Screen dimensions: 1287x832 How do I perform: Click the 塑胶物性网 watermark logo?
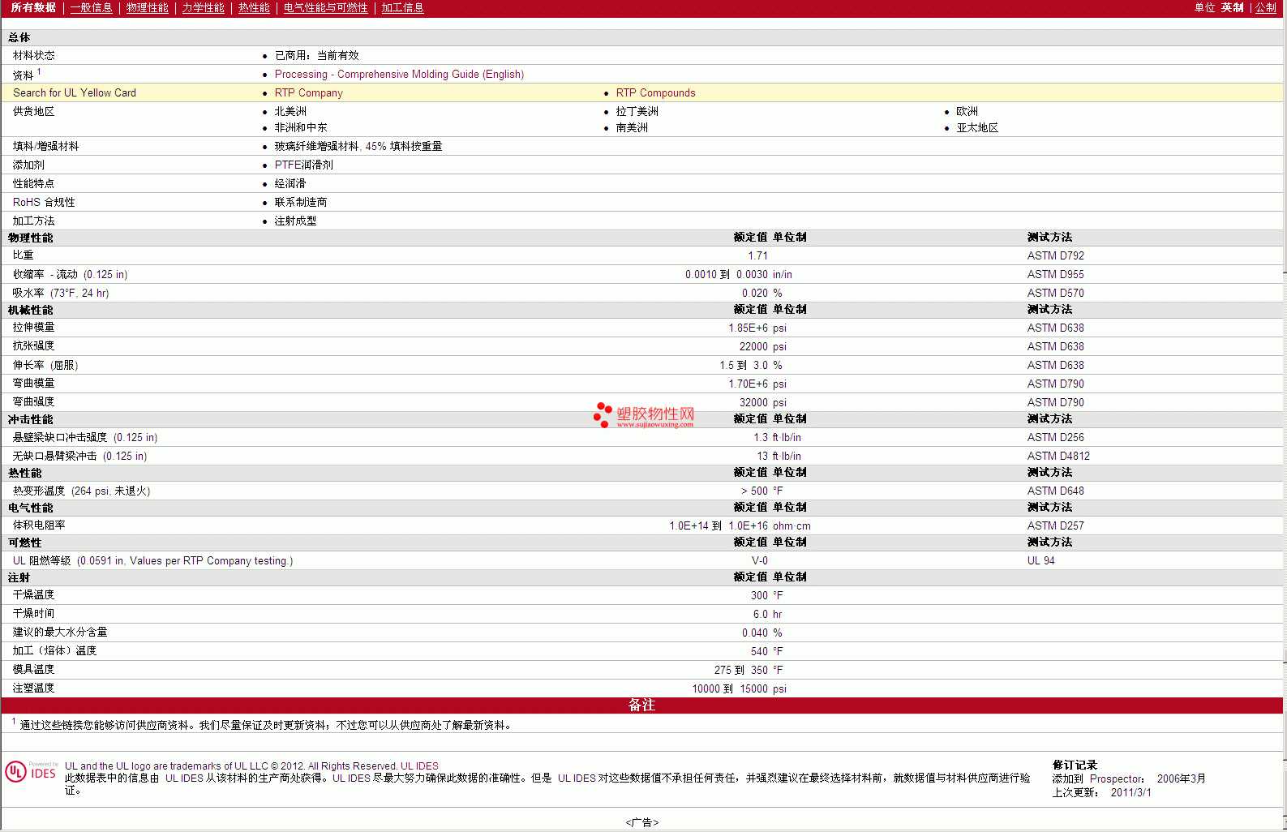pyautogui.click(x=645, y=414)
